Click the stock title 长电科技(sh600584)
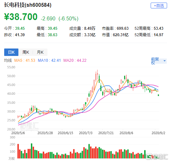Screen dimensions: 170x162 click(x=28, y=5)
